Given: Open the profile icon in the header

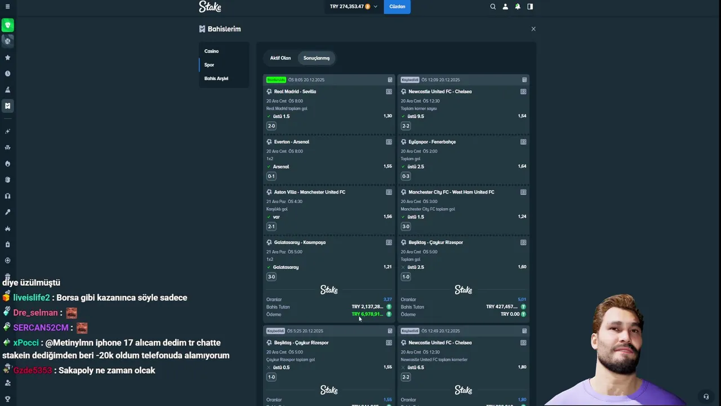Looking at the screenshot, I should tap(505, 7).
